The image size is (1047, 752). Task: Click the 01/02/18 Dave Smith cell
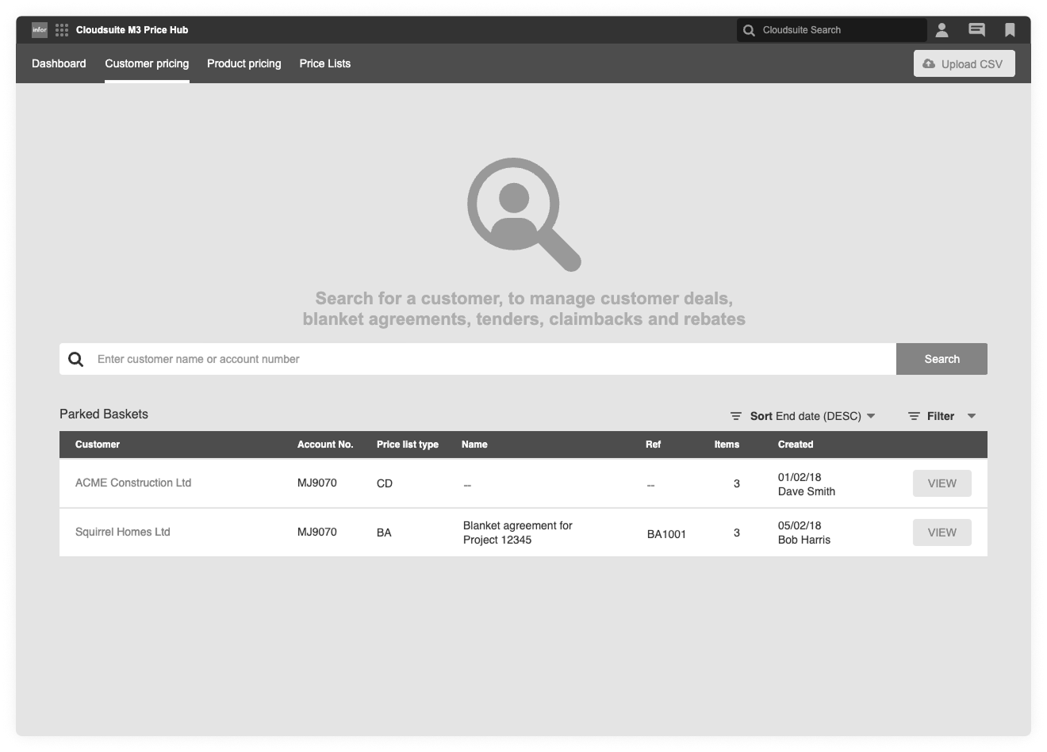click(807, 484)
